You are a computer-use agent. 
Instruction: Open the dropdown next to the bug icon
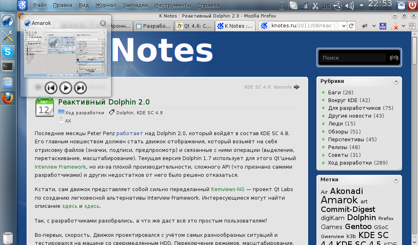[374, 26]
